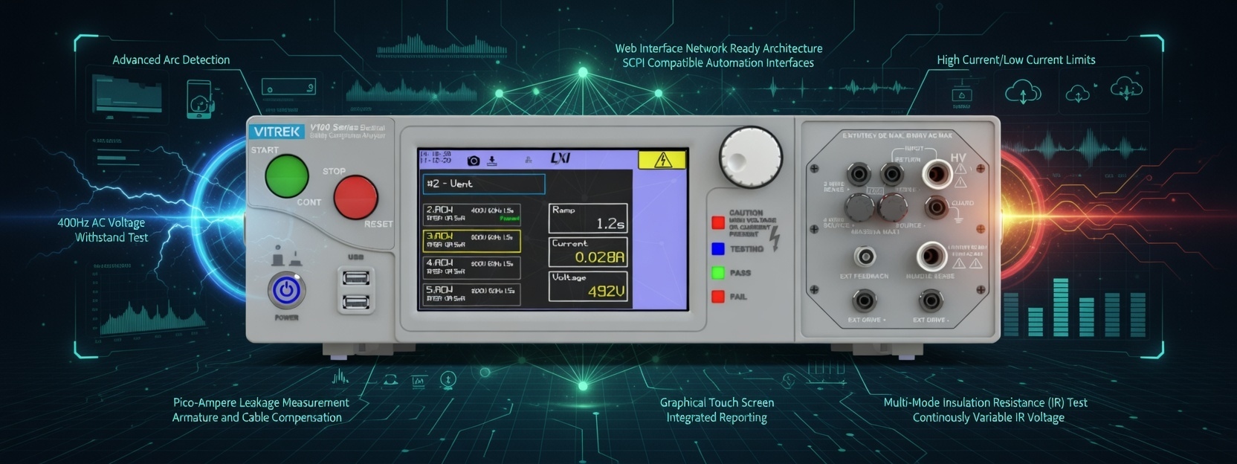The image size is (1237, 464).
Task: Select the '#2 - Vent' sequence field
Action: coord(484,184)
